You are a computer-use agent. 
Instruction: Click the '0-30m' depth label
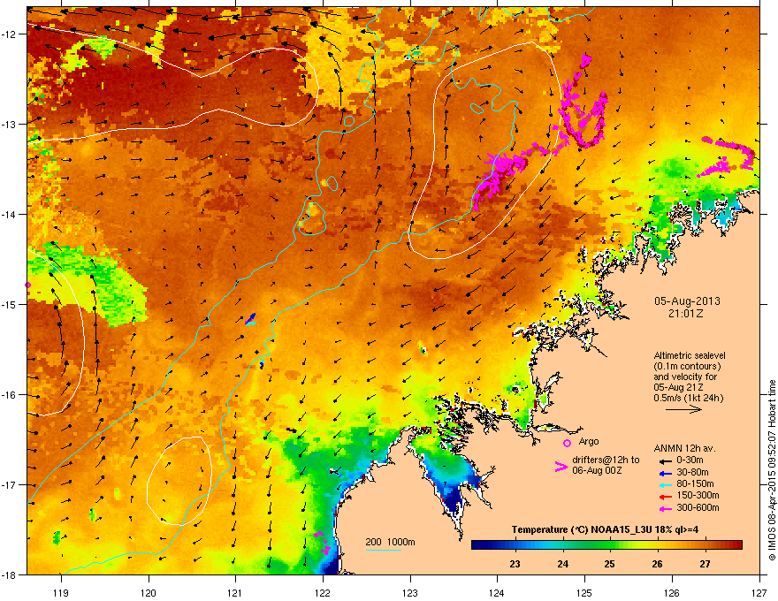coord(690,460)
